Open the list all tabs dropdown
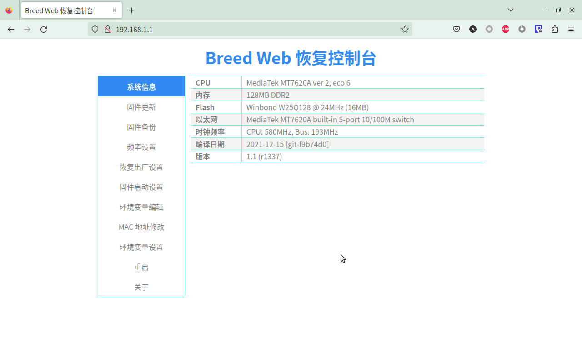582x364 pixels. (x=511, y=10)
